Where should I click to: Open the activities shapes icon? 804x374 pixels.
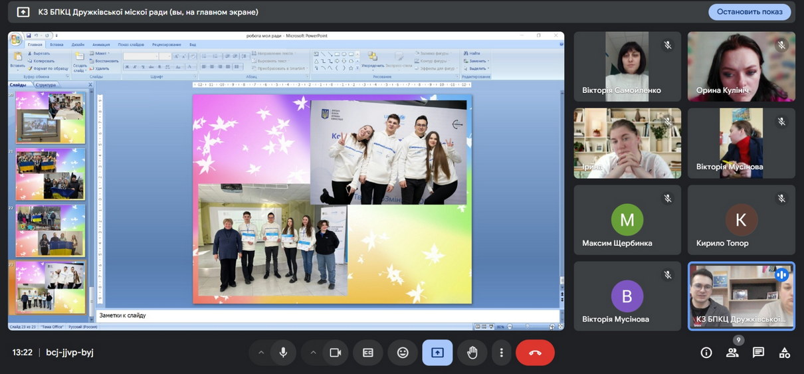pyautogui.click(x=784, y=353)
